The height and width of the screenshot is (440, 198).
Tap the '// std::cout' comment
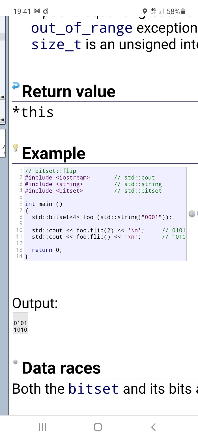click(135, 178)
